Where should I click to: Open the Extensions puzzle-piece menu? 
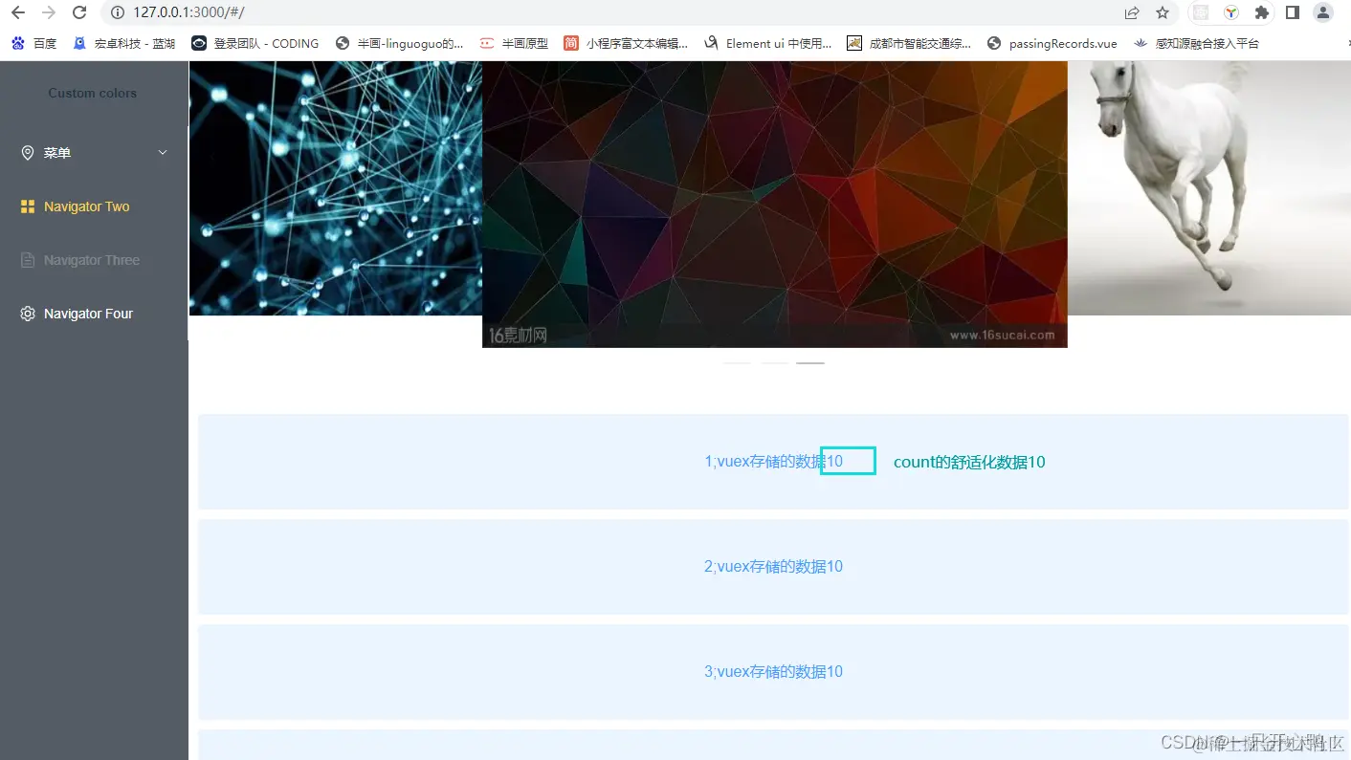pos(1262,12)
